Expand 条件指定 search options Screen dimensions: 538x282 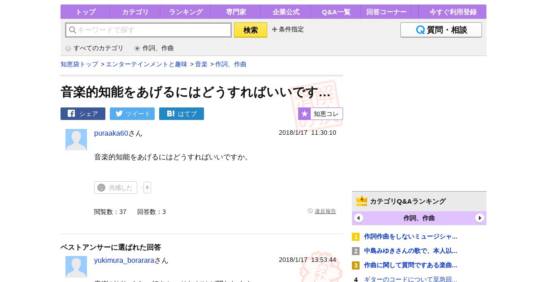point(288,29)
